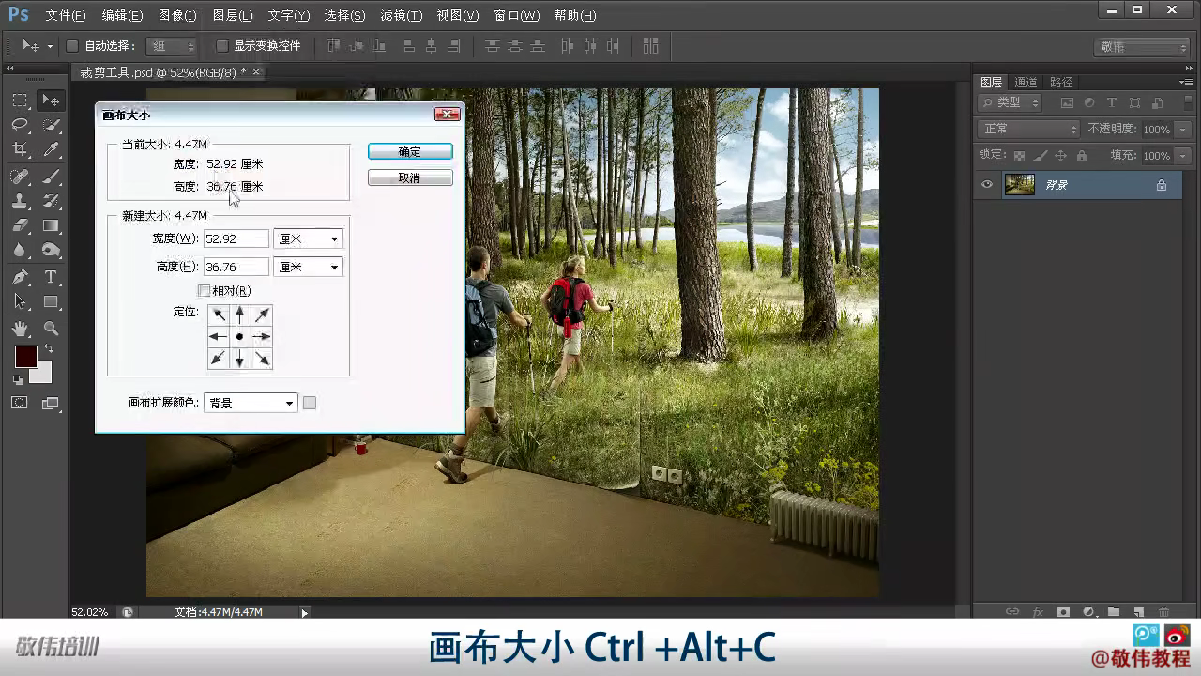1201x676 pixels.
Task: Open the width unit 厘米 dropdown
Action: (308, 239)
